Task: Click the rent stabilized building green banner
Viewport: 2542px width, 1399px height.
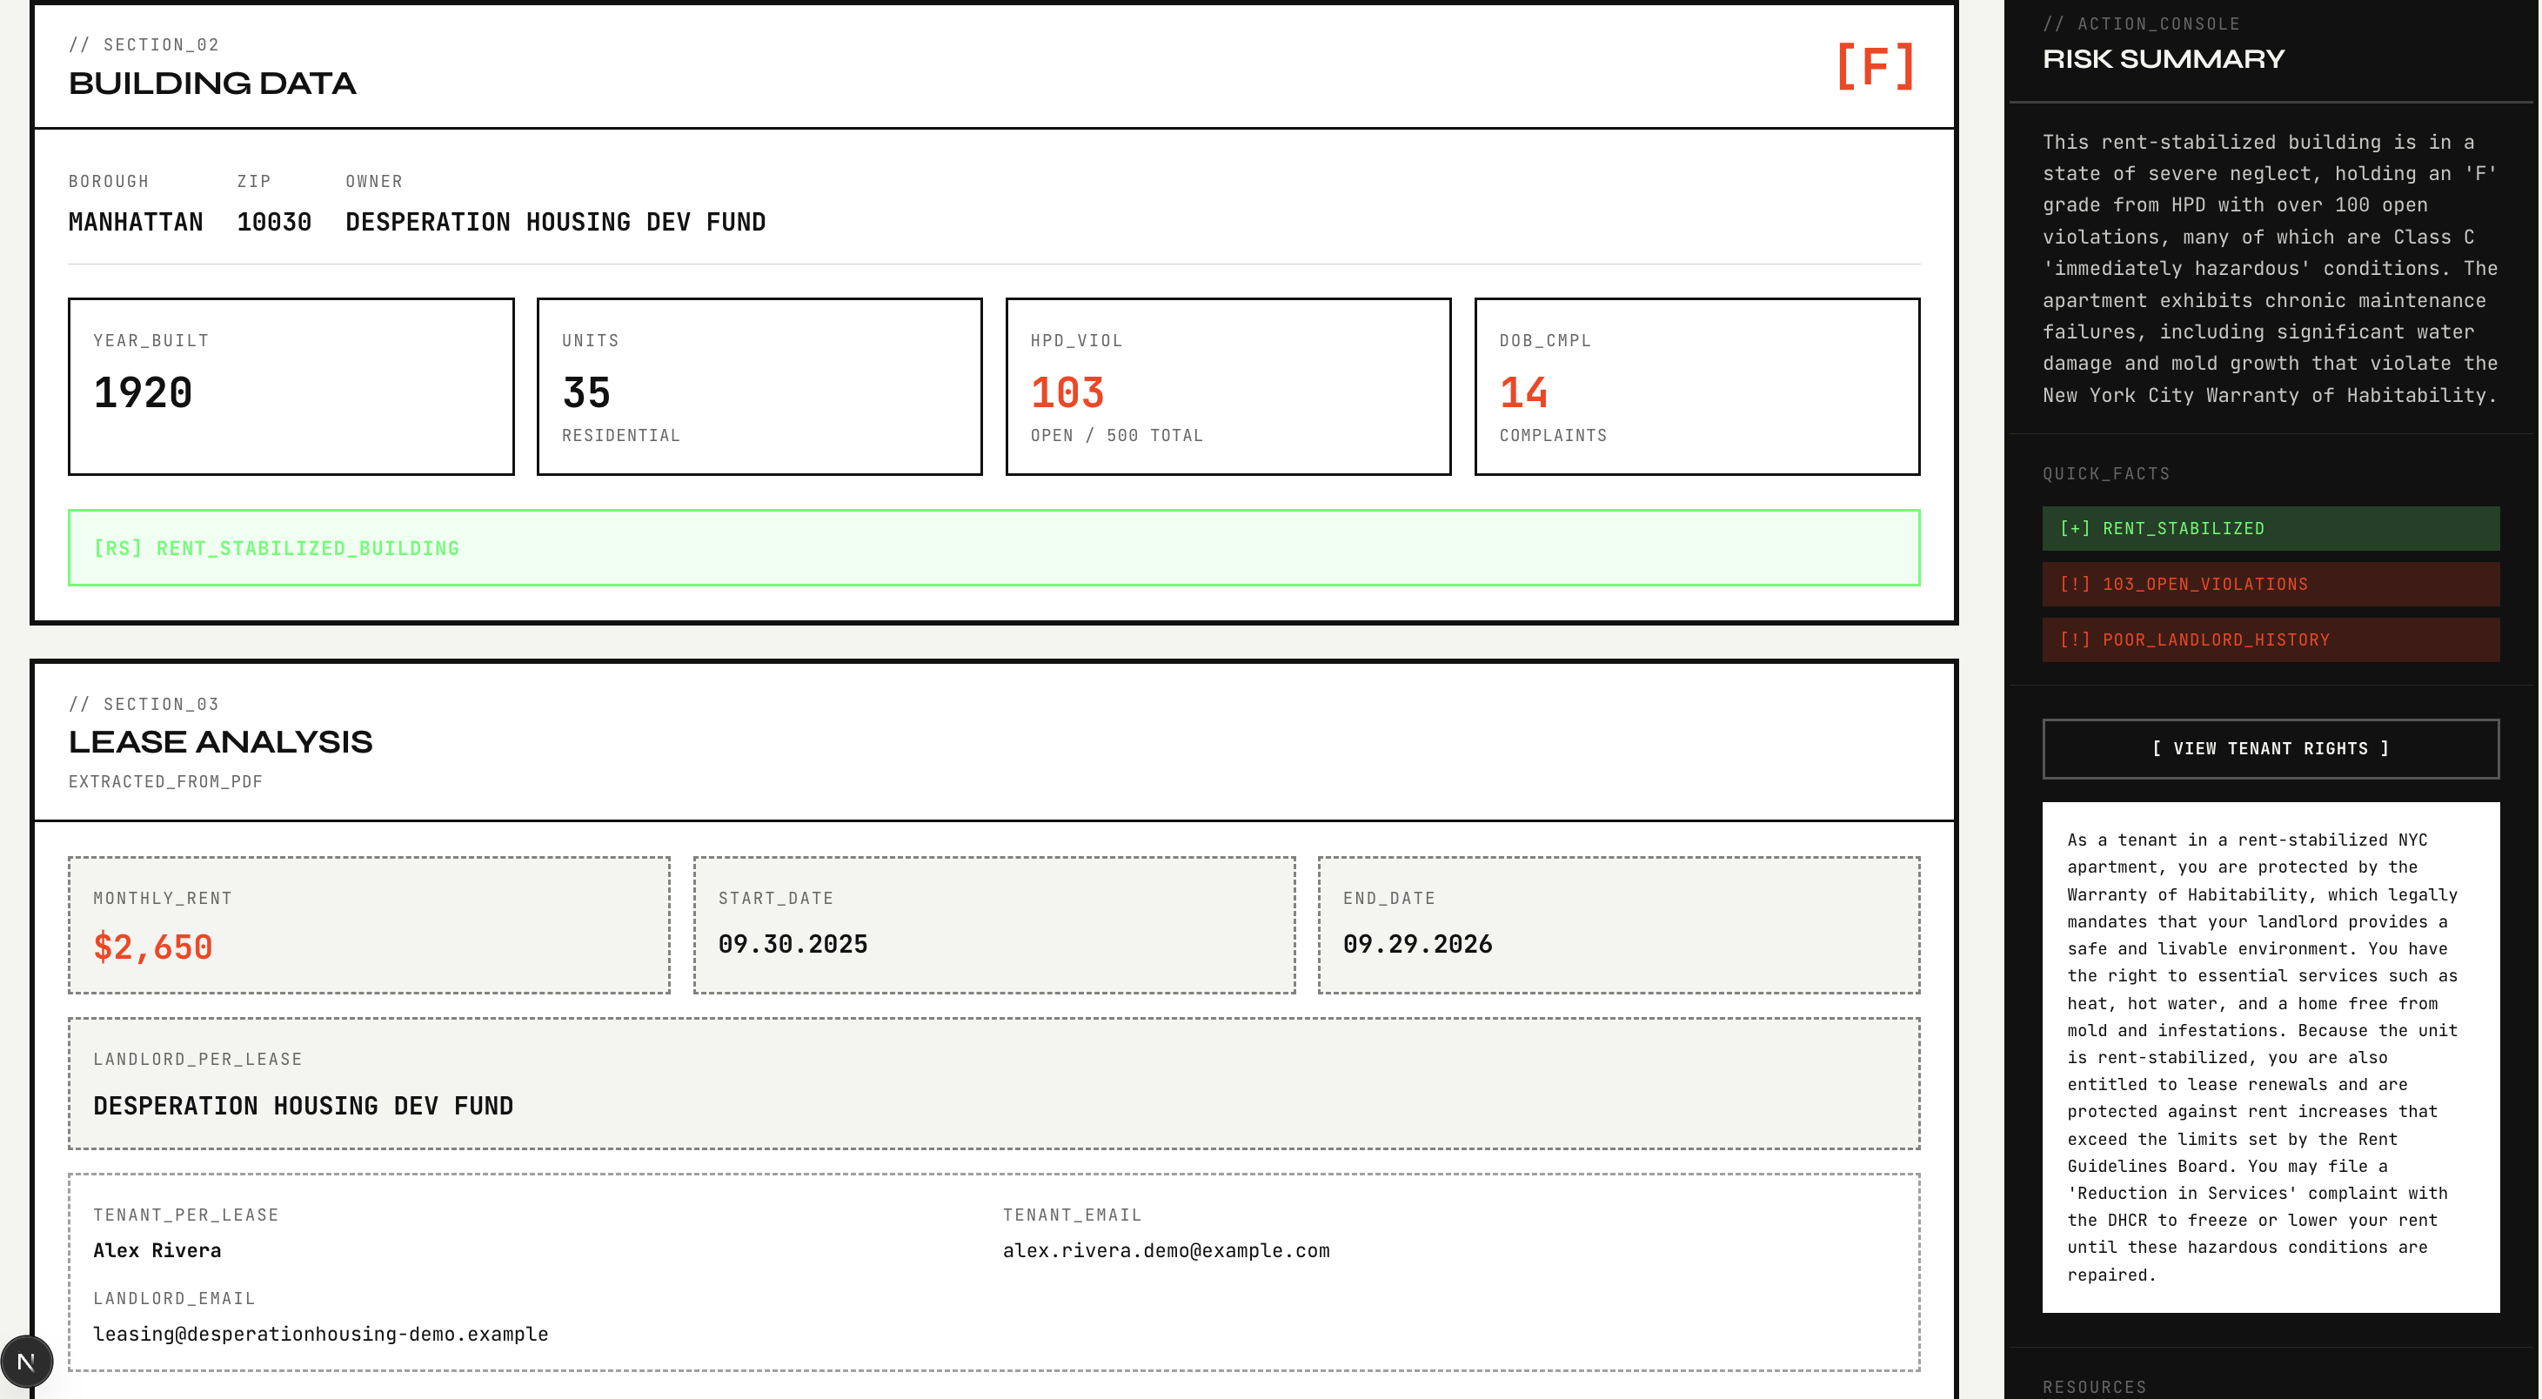Action: (993, 547)
